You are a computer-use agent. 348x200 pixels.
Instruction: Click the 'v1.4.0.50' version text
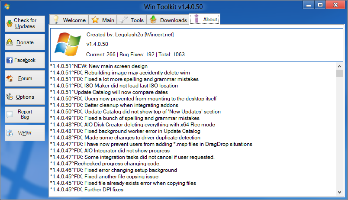click(x=97, y=44)
